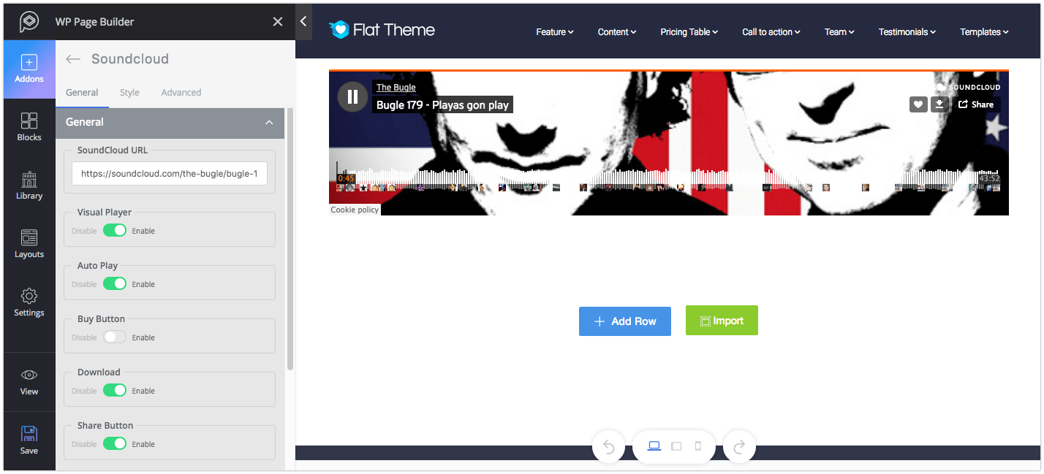The image size is (1044, 474).
Task: Open the Content menu dropdown
Action: click(x=617, y=32)
